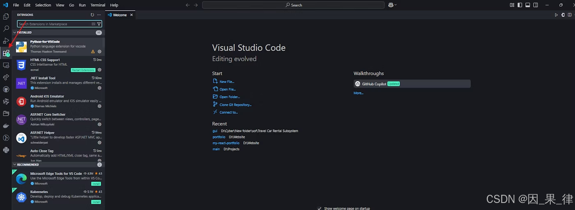This screenshot has height=210, width=575.
Task: Open the GitHub Copilot walkthrough
Action: [x=412, y=84]
